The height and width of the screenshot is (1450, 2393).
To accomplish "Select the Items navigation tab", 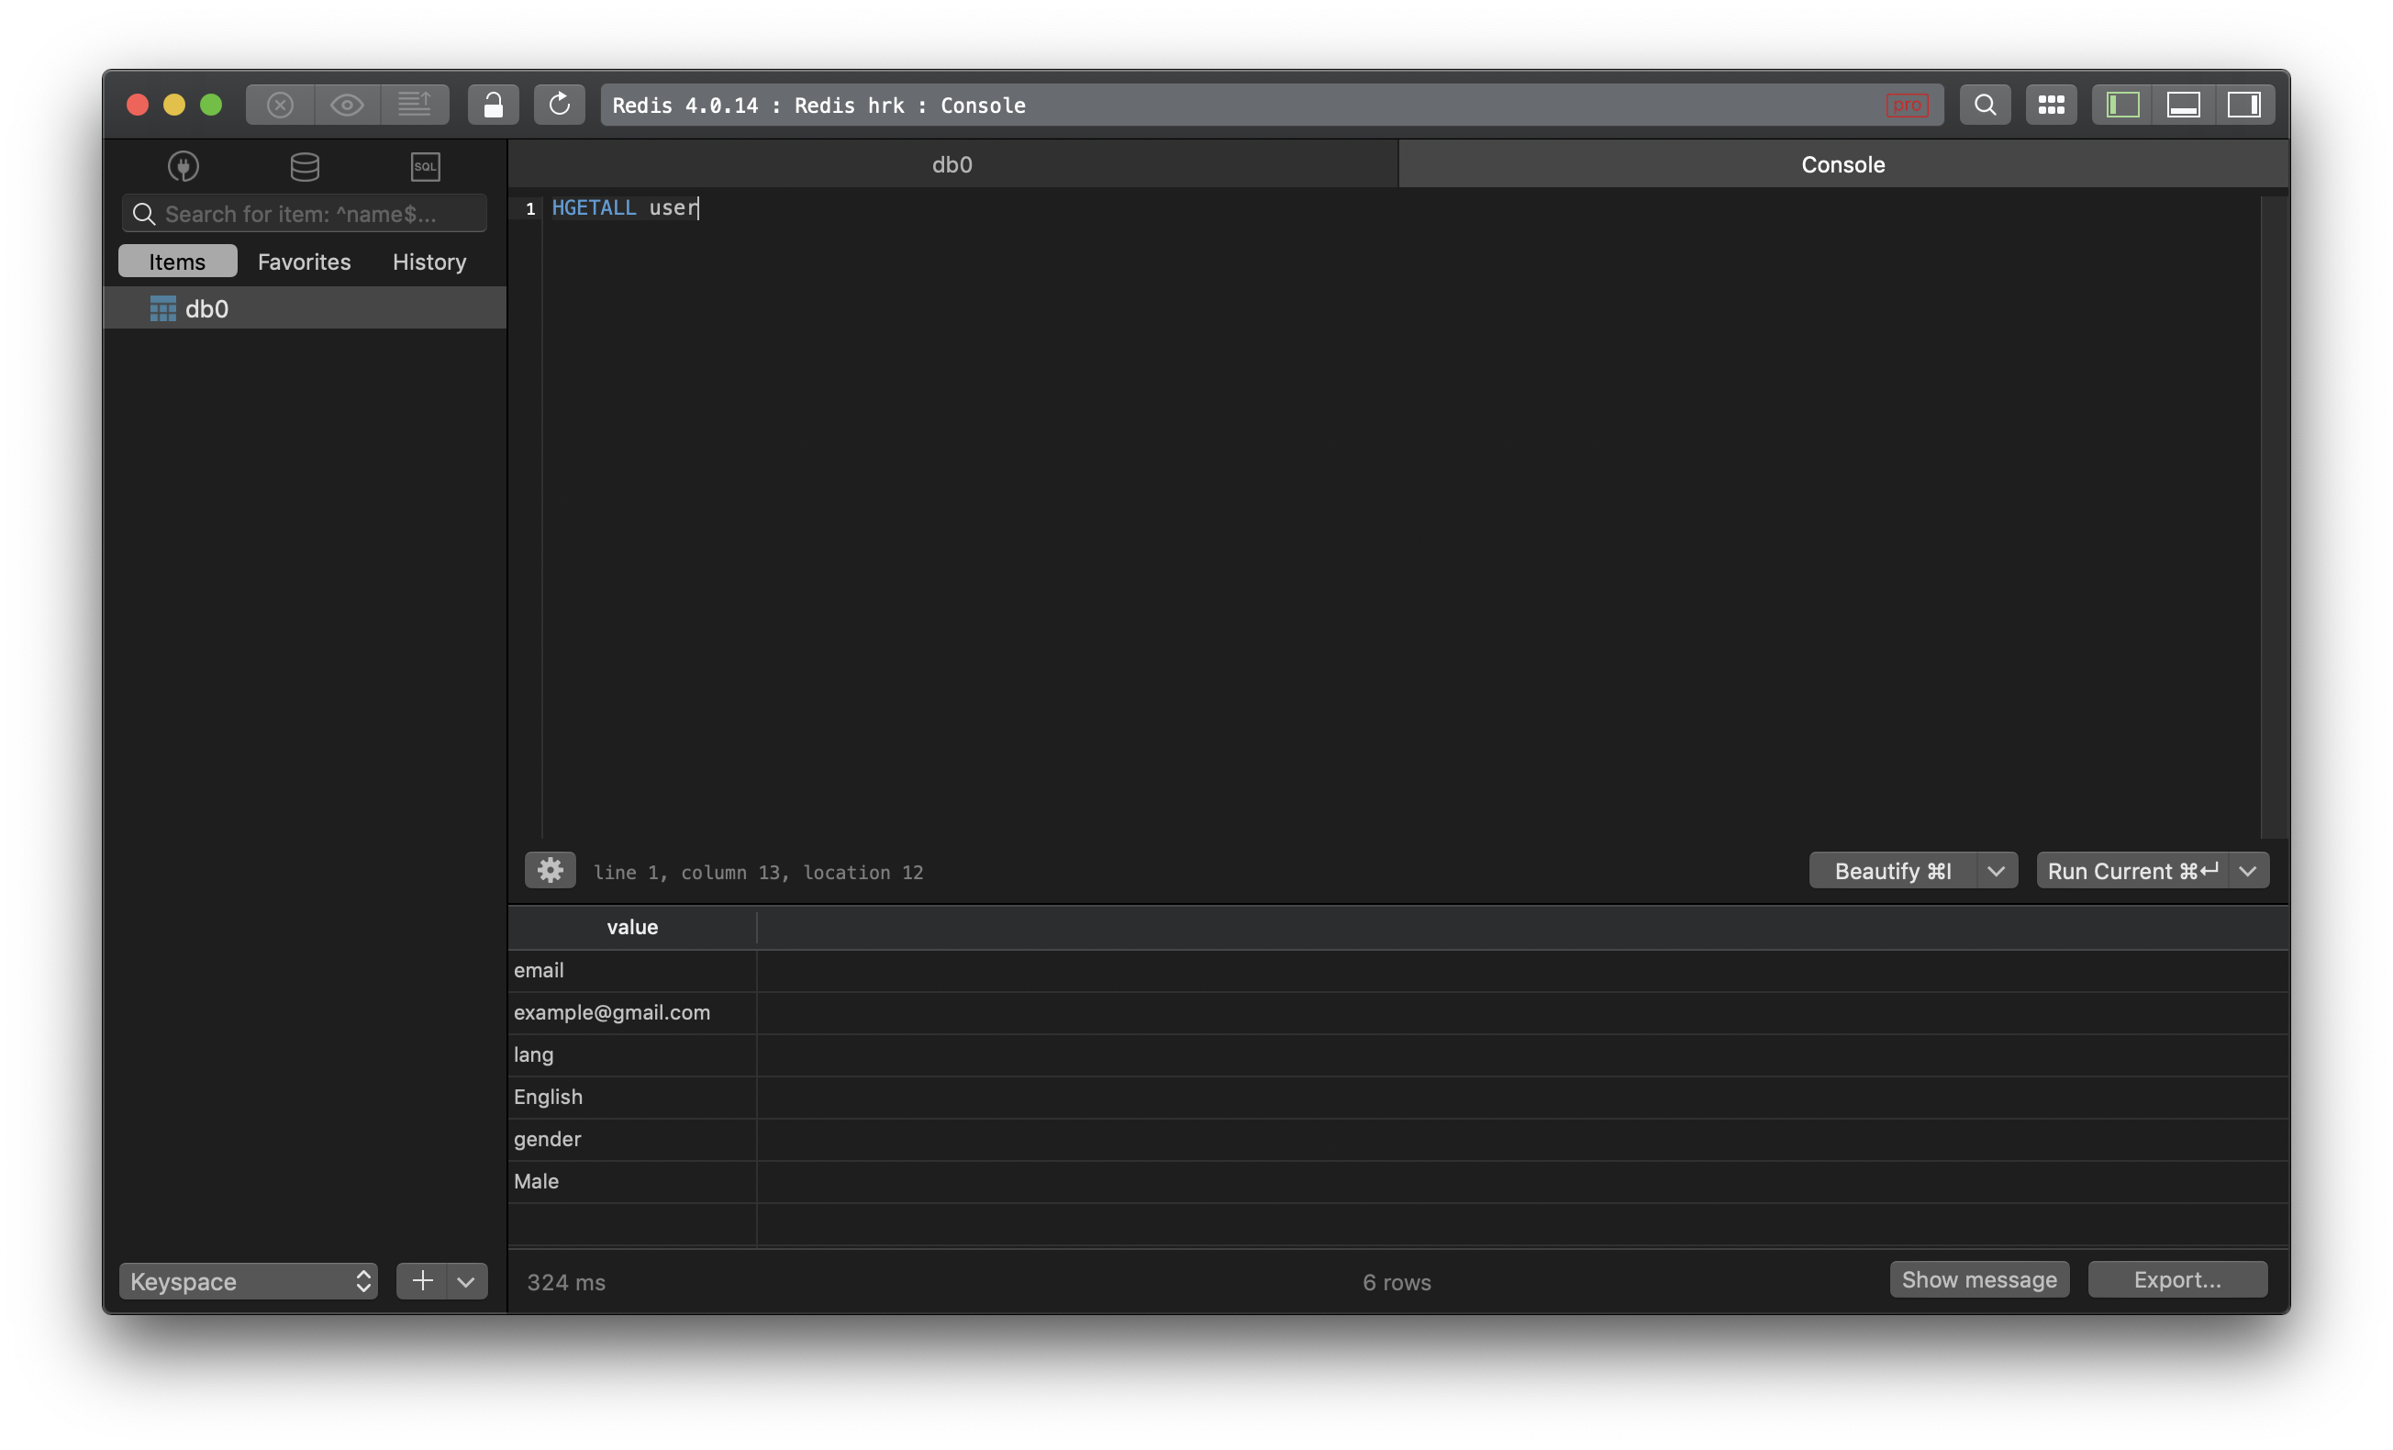I will coord(176,260).
